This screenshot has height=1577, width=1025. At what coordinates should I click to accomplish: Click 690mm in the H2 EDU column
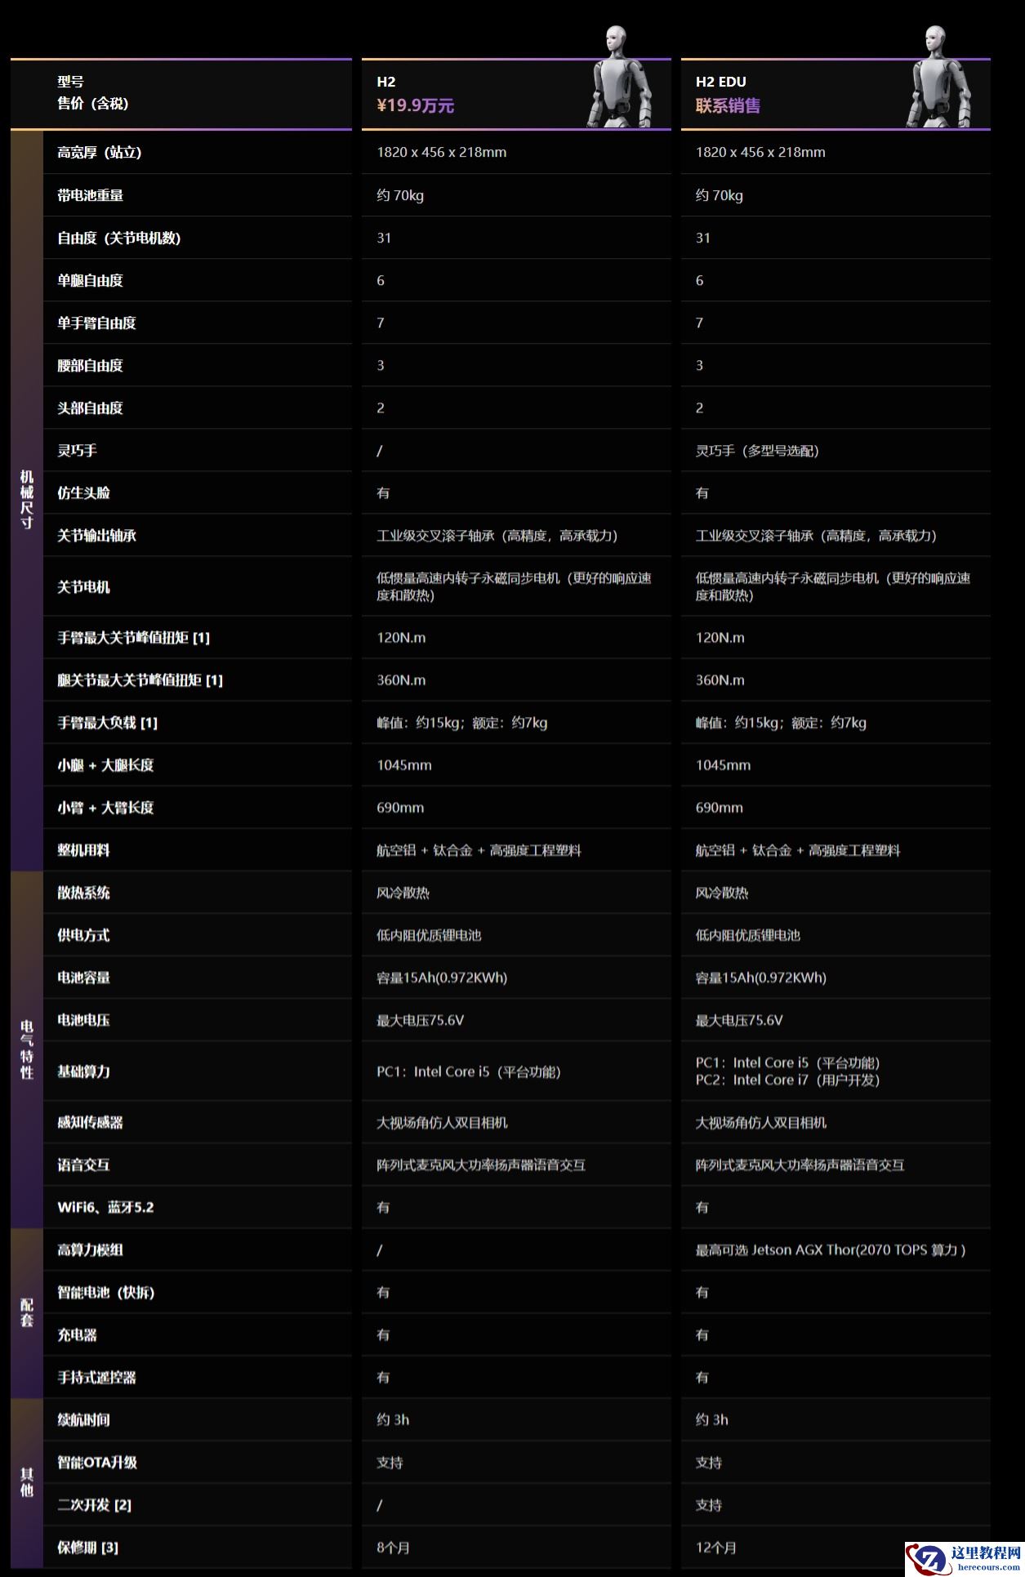pos(720,808)
